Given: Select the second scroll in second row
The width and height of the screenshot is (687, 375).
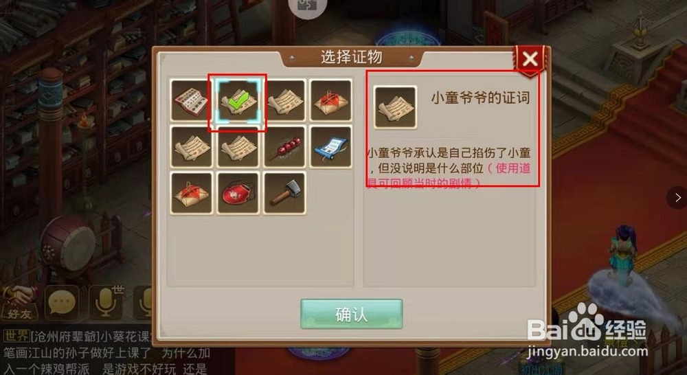Looking at the screenshot, I should click(x=238, y=147).
